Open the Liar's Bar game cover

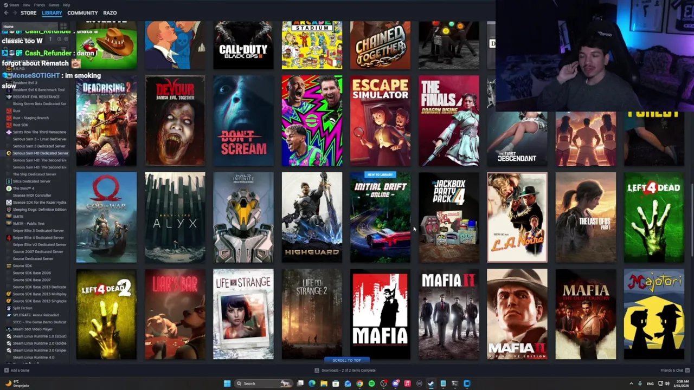[x=175, y=314]
